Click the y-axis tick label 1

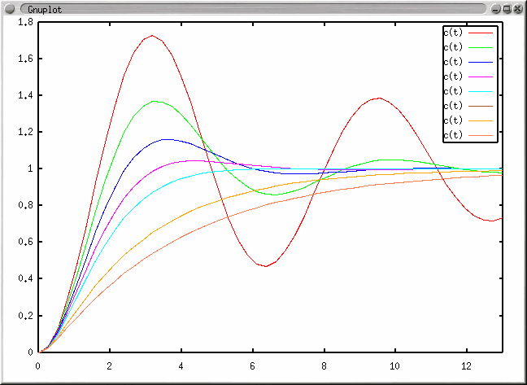[31, 168]
